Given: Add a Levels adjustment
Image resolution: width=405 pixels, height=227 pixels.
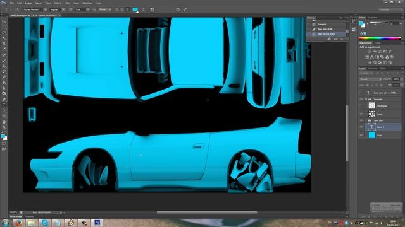Looking at the screenshot, I should tap(375, 52).
